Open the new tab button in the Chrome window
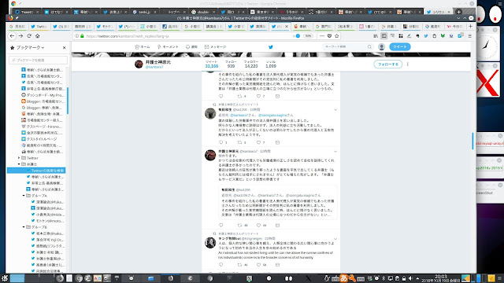504x283 pixels. click(458, 12)
